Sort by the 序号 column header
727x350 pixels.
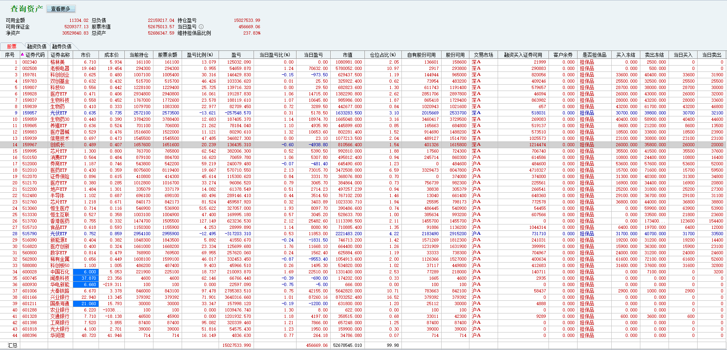10,55
